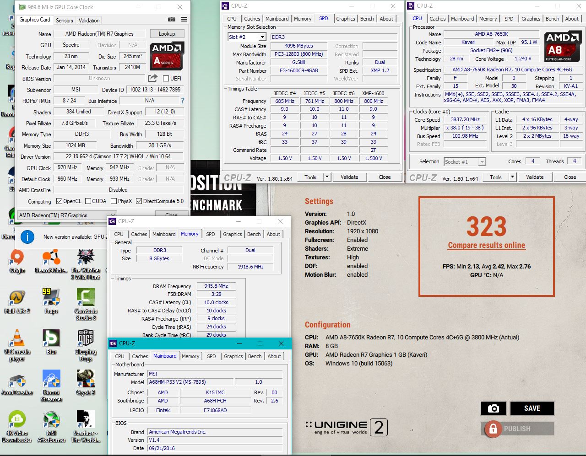Viewport: 586px width, 456px height.
Task: Click Tools button in CPU-Z SPD window
Action: (x=310, y=177)
